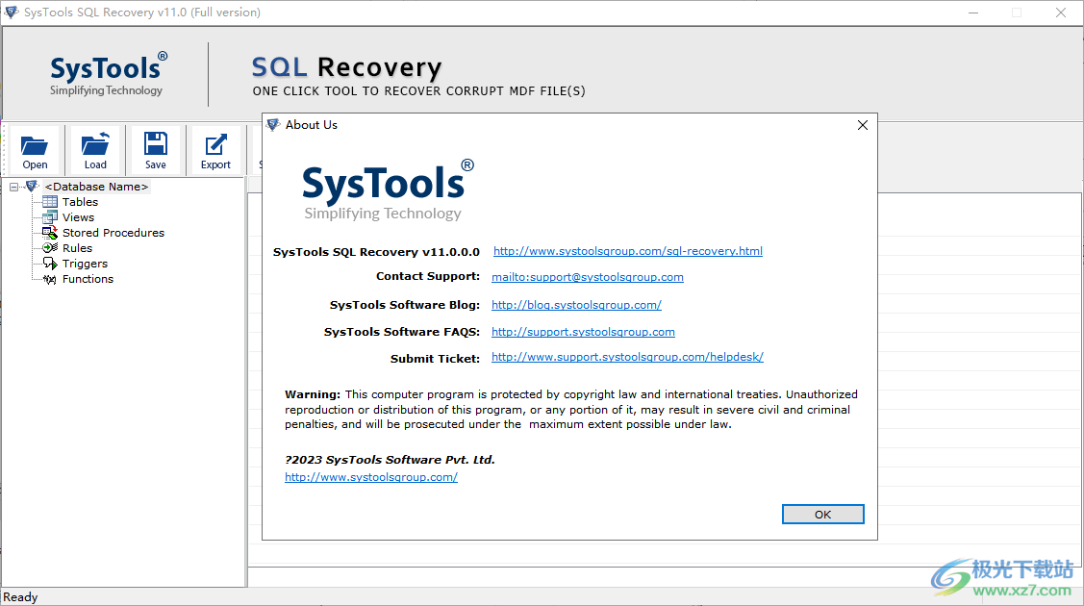Screen dimensions: 1084x606
Task: Click the About Us dialog title icon
Action: 273,124
